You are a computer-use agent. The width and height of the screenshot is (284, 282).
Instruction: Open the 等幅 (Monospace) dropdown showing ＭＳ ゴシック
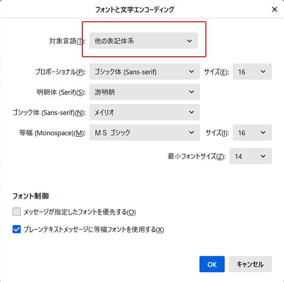point(144,132)
